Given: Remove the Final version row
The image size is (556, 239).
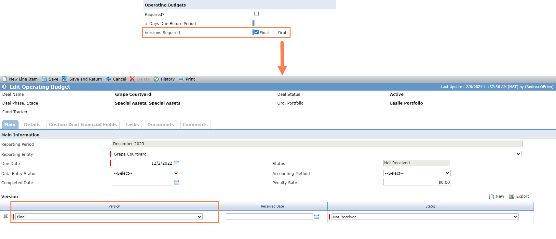Looking at the screenshot, I should click(6, 216).
